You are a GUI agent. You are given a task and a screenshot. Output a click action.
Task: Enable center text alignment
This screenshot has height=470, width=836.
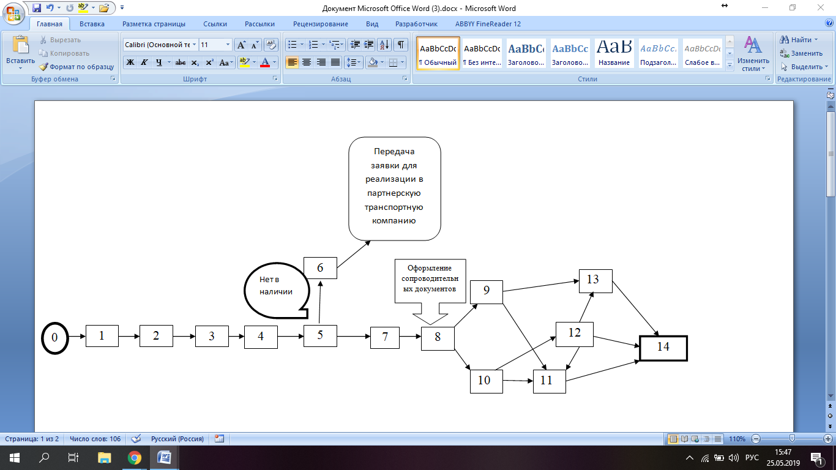(x=307, y=62)
